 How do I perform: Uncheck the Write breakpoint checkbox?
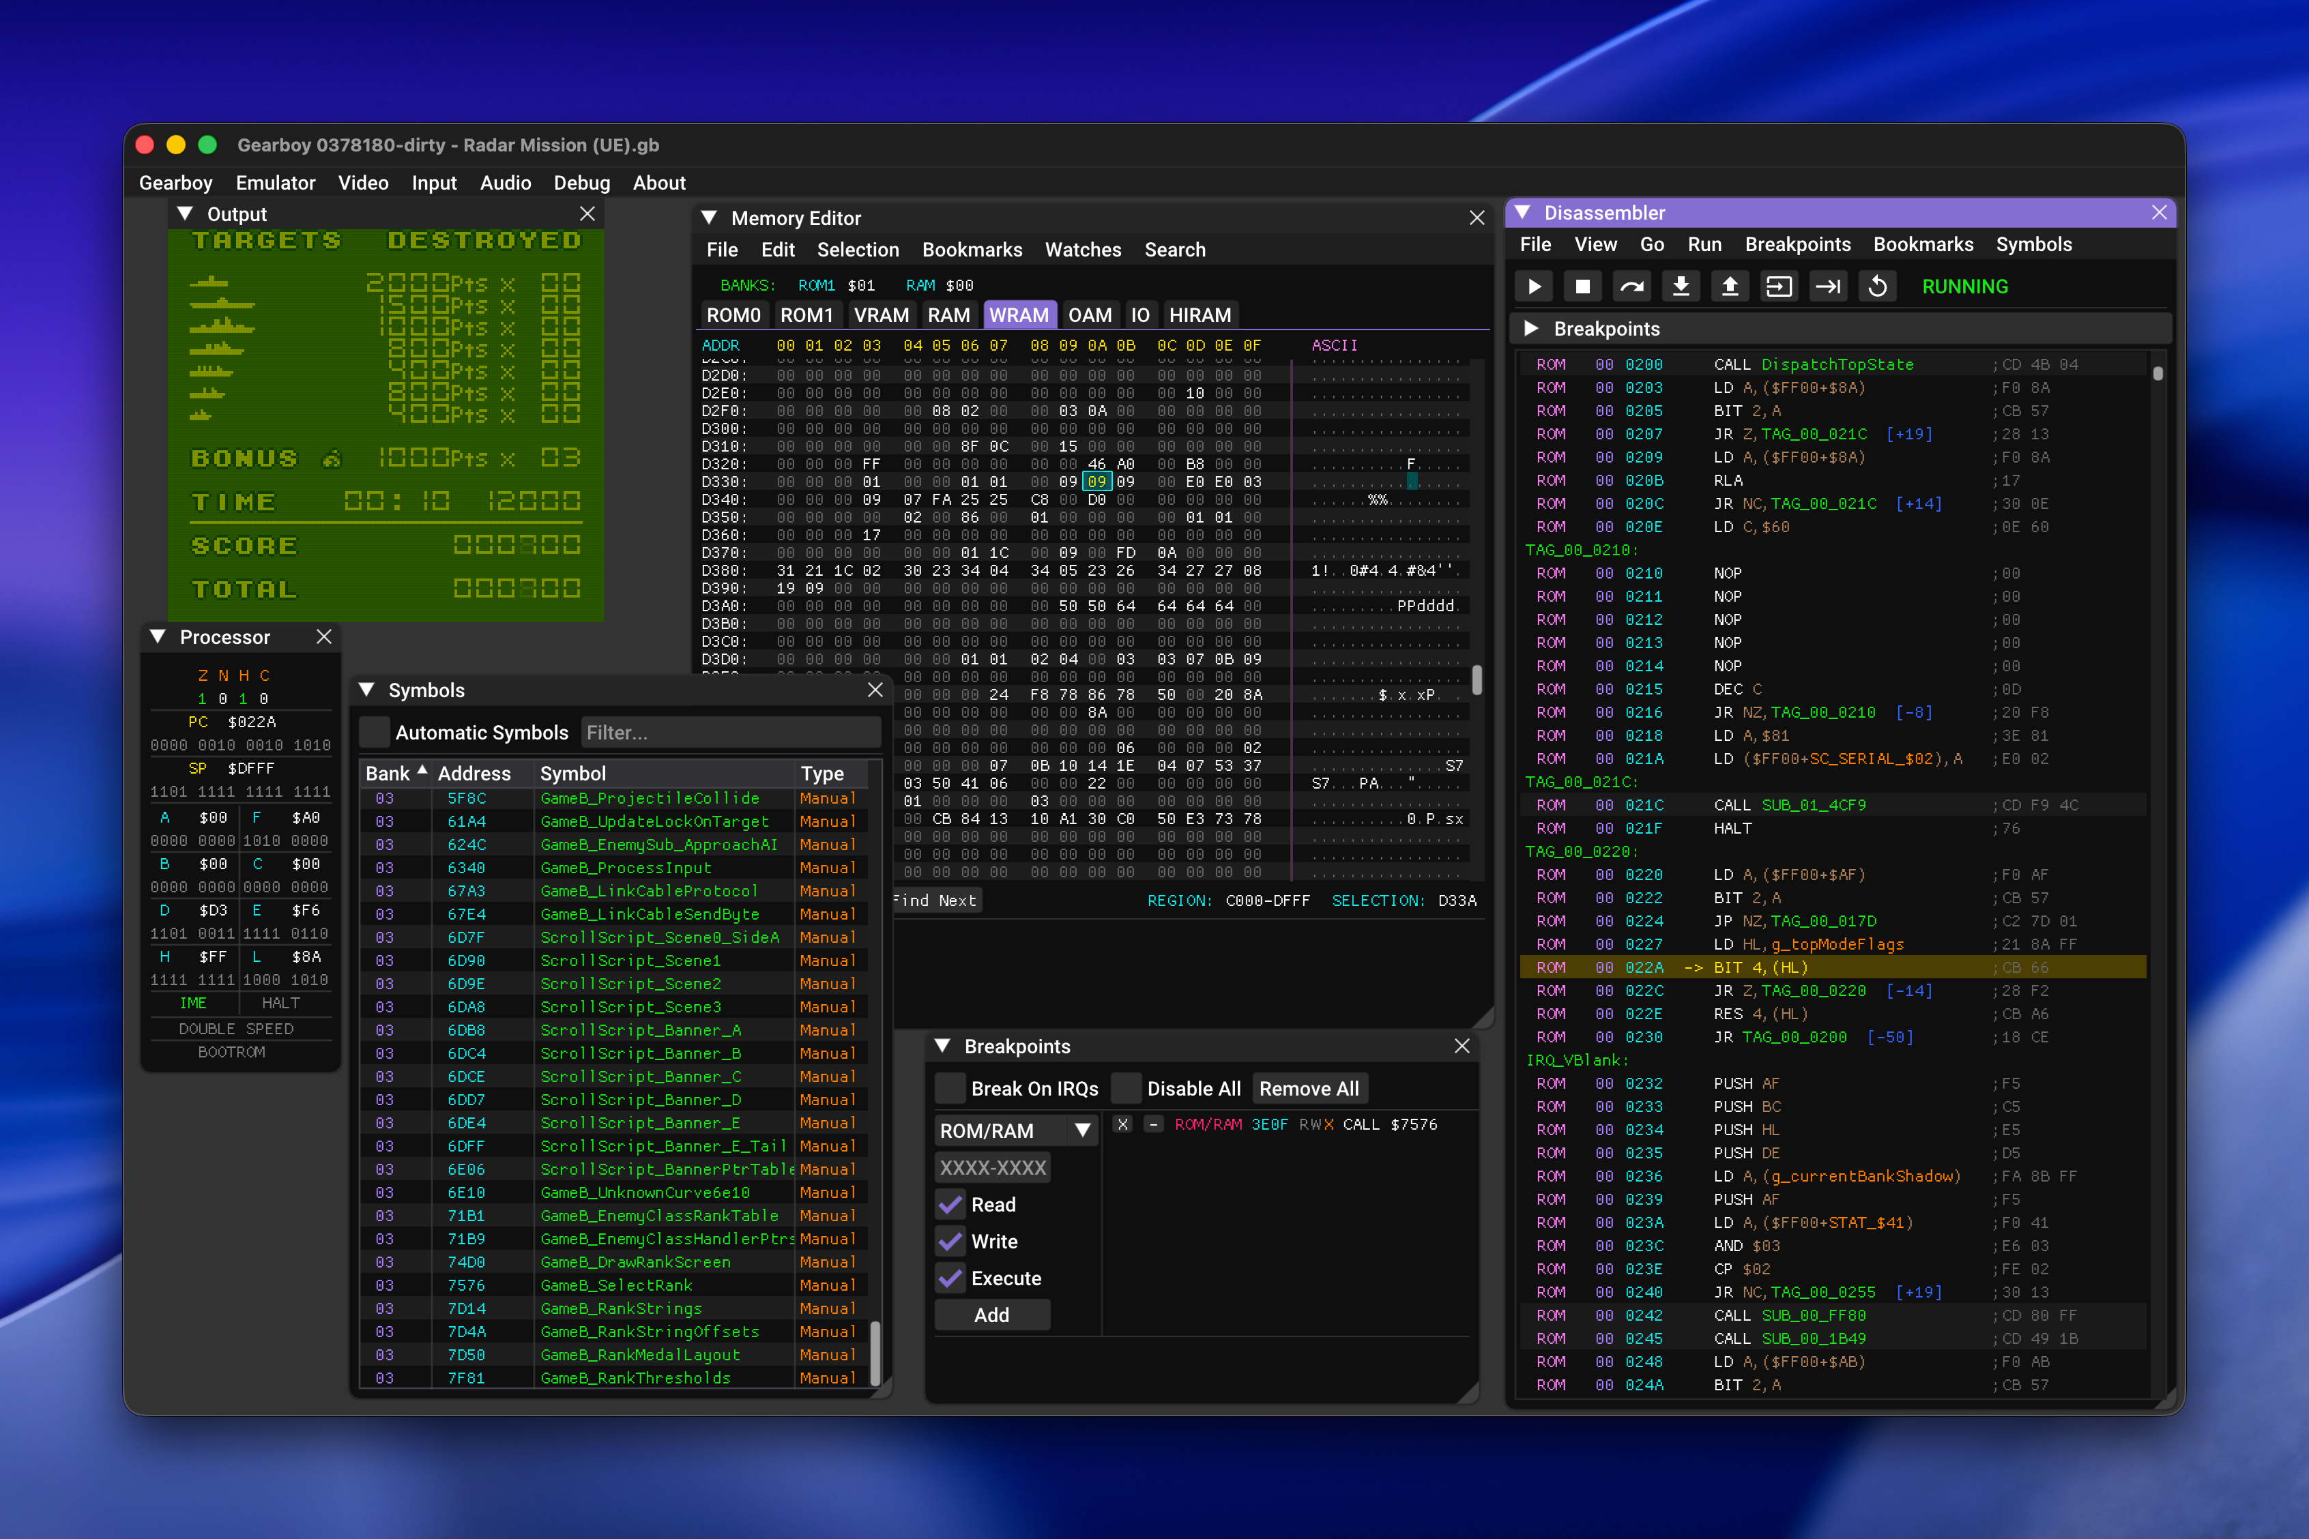(950, 1242)
